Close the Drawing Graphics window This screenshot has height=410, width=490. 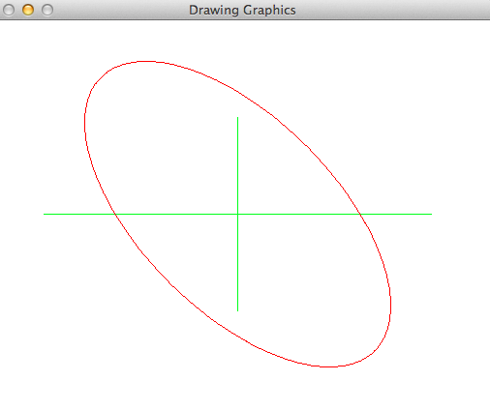coord(9,10)
